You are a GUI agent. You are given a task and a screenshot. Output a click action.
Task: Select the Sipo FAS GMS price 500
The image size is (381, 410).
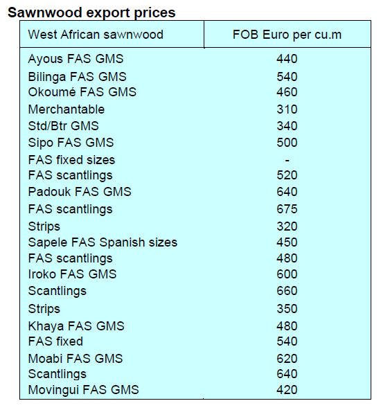(287, 143)
